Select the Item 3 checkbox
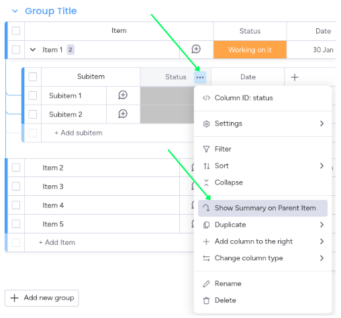 pyautogui.click(x=16, y=187)
